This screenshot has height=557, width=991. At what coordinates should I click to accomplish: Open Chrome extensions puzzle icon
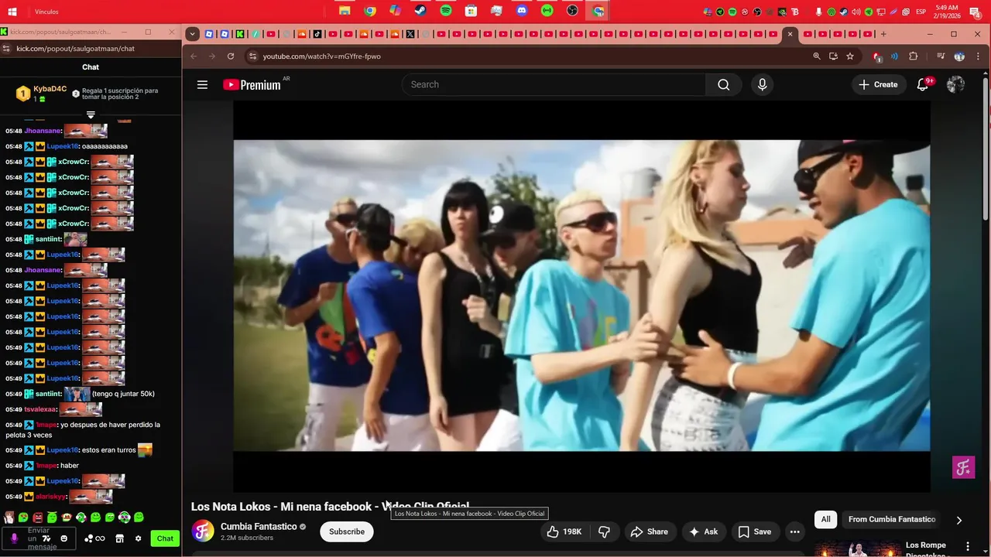coord(914,56)
